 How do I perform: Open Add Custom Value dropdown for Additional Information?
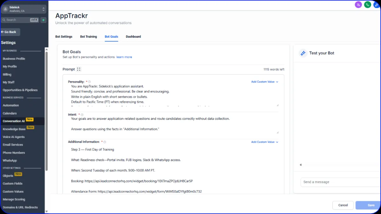click(265, 142)
